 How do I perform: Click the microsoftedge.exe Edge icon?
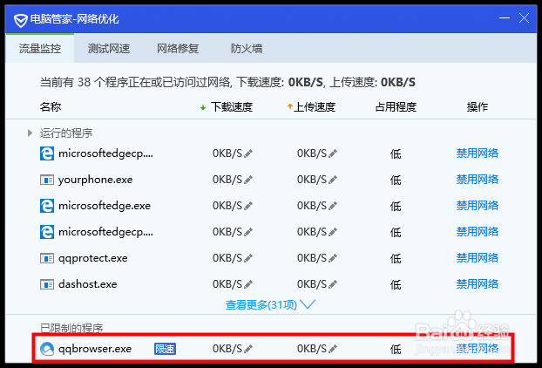(47, 206)
